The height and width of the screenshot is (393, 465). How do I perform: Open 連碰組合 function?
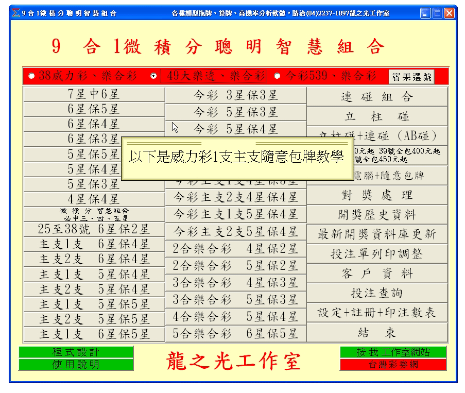tap(377, 97)
